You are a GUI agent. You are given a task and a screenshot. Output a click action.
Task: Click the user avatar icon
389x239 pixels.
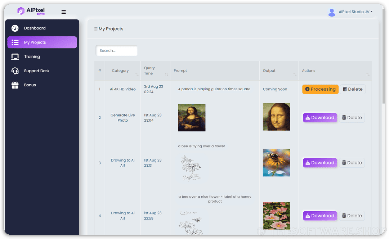[332, 12]
